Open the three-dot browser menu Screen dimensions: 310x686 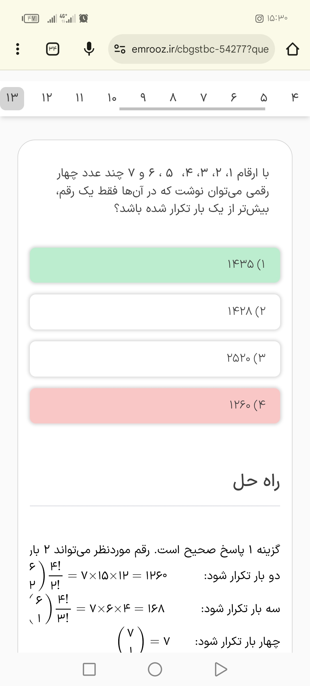pos(18,49)
